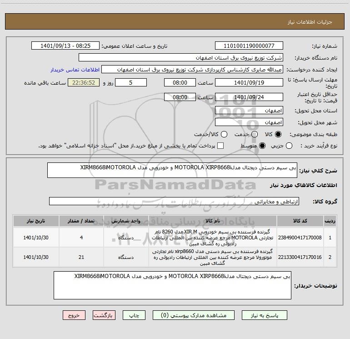Viewport: 350px width, 339px height.
Task: Click the گروه کالا field ارتباطی و مخابراتی
Action: coord(174,201)
